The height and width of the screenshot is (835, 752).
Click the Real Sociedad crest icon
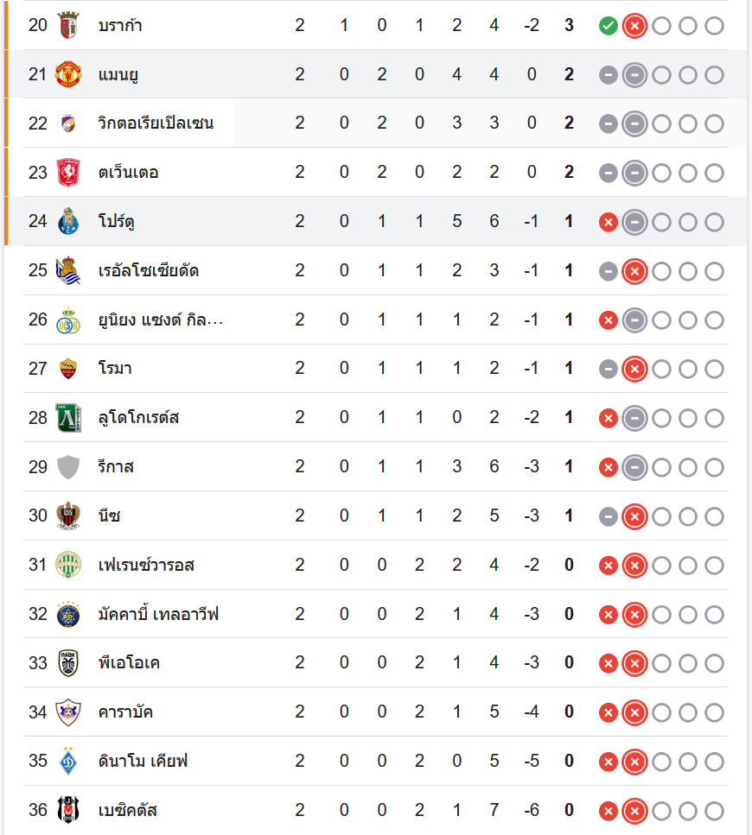(67, 271)
